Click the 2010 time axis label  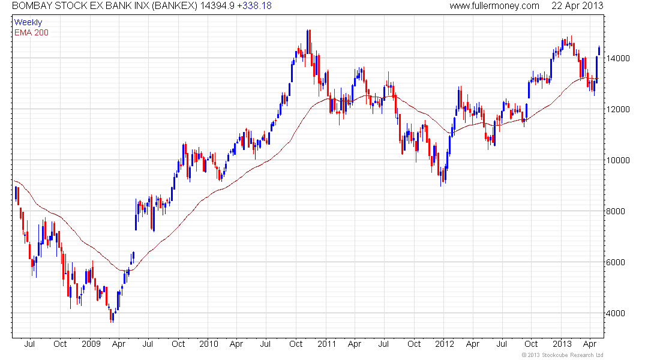(209, 344)
